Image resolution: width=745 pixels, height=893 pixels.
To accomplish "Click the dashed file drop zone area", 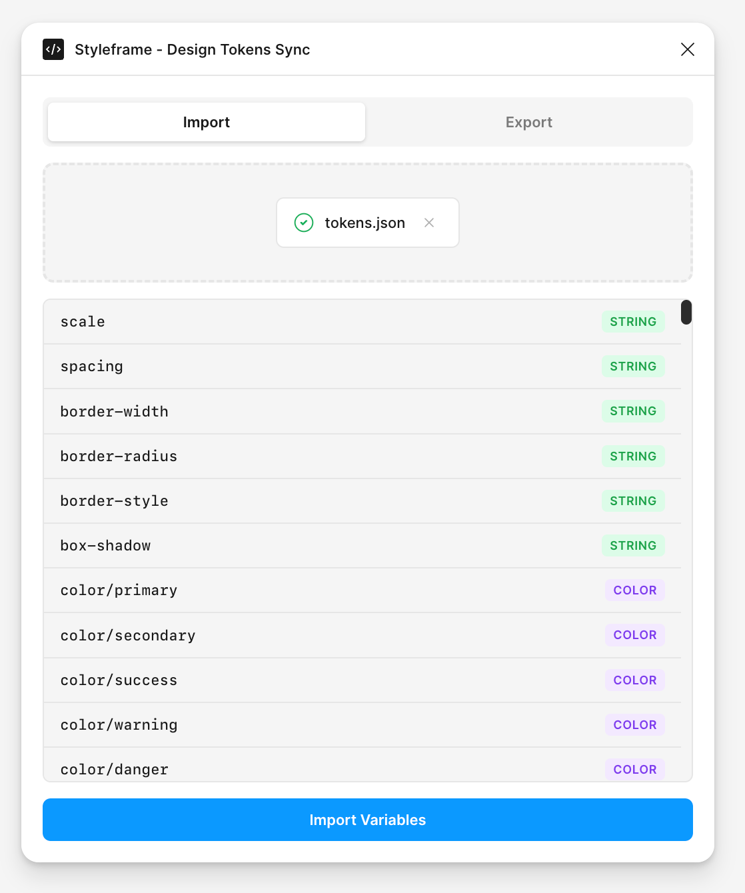I will pyautogui.click(x=133, y=222).
